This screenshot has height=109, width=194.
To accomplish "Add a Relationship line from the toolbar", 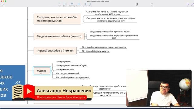I will 72,5.
